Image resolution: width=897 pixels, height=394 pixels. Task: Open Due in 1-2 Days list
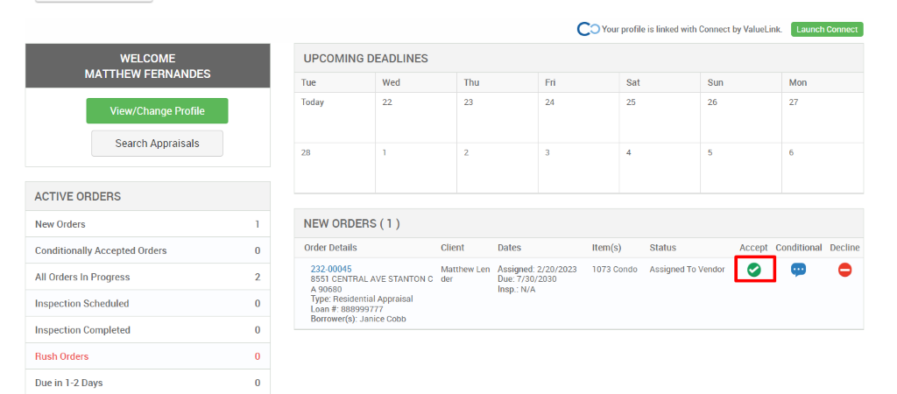(147, 383)
